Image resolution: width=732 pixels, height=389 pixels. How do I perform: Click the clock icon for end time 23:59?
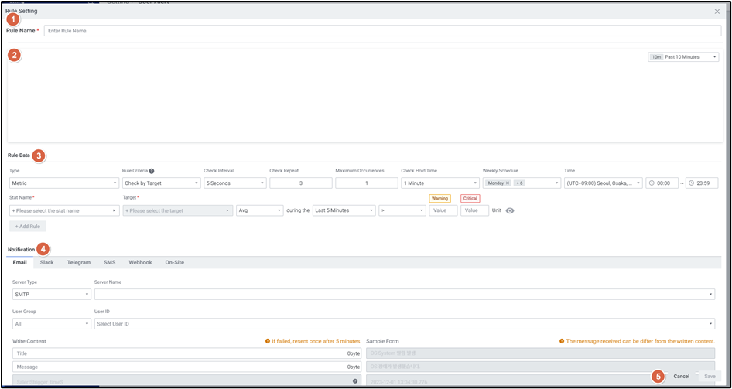692,183
